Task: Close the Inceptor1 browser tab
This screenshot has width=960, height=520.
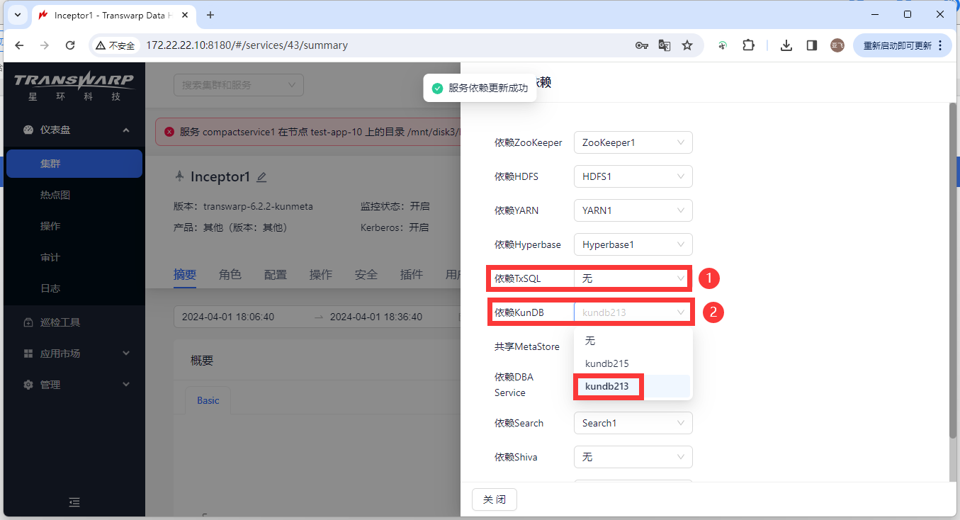Action: coord(185,15)
